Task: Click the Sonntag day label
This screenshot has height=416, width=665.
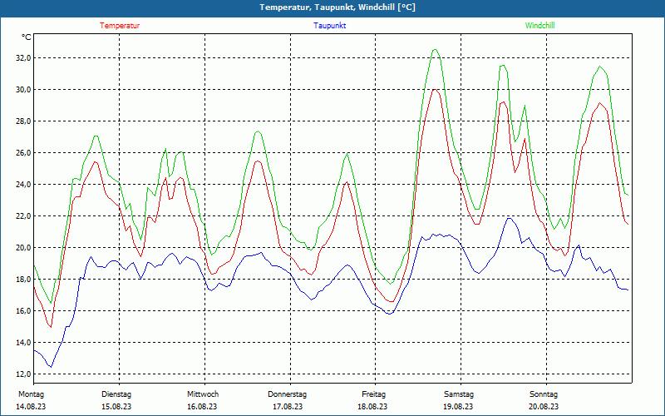Action: coord(544,394)
